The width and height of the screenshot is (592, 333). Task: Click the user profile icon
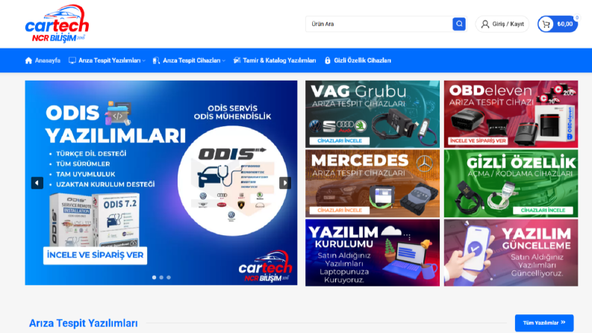click(484, 24)
